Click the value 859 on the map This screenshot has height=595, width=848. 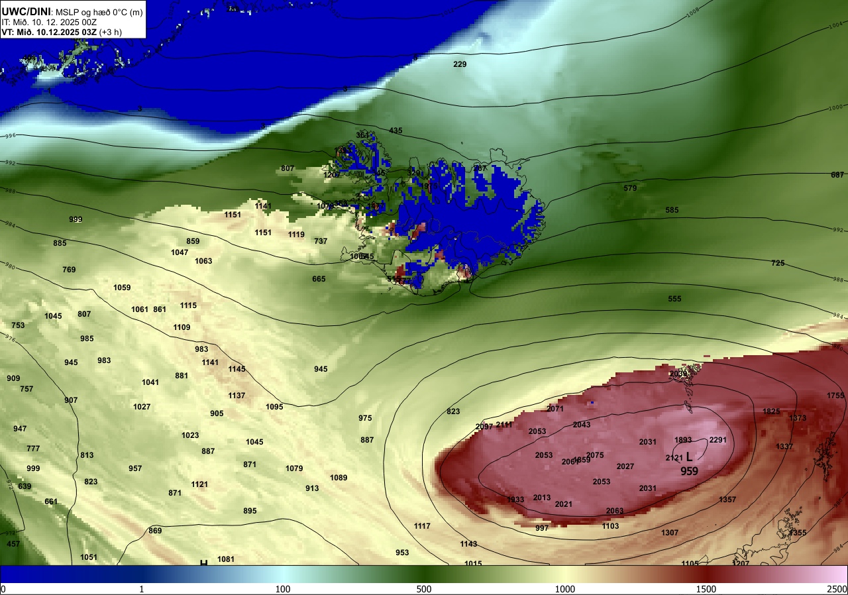tap(193, 241)
